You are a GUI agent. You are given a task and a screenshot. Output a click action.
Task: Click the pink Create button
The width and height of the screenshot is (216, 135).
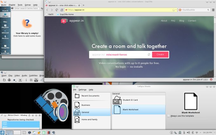pyautogui.click(x=160, y=55)
